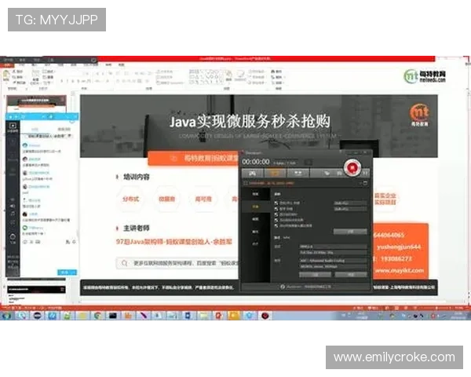Click the pause hotkey field
The width and height of the screenshot is (471, 377).
click(x=350, y=209)
